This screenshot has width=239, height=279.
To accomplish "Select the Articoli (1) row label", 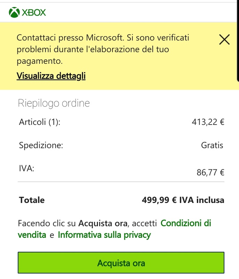I will (40, 122).
